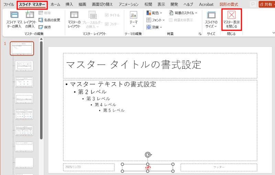Open the Review (校閲) tab
The width and height of the screenshot is (275, 175).
click(x=148, y=4)
